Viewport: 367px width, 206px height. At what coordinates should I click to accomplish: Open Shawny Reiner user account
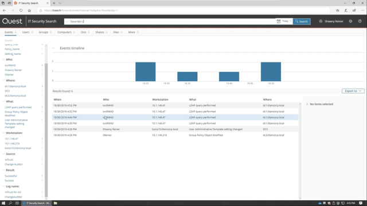[331, 21]
